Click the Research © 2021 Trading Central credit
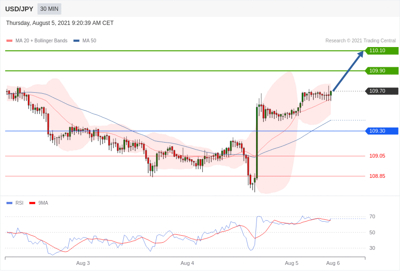This screenshot has width=400, height=271. 360,40
